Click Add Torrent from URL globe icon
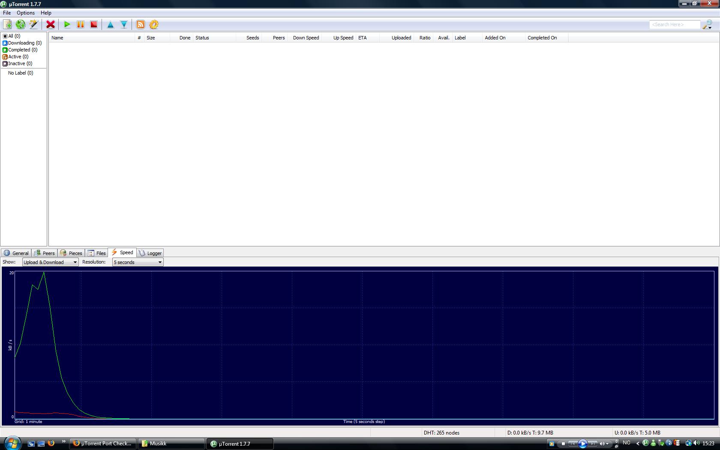Viewport: 720px width, 450px height. click(21, 24)
